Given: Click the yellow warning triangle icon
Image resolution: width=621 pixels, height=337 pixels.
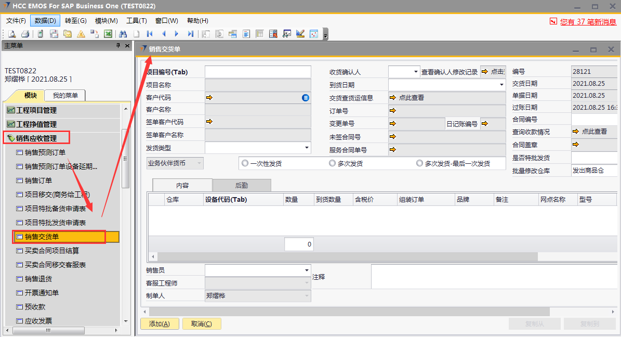Looking at the screenshot, I should 81,34.
